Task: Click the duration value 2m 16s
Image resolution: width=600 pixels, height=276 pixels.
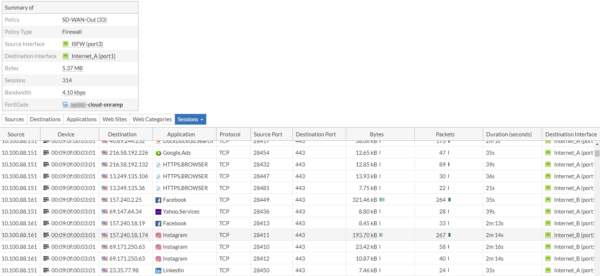Action: (x=495, y=247)
